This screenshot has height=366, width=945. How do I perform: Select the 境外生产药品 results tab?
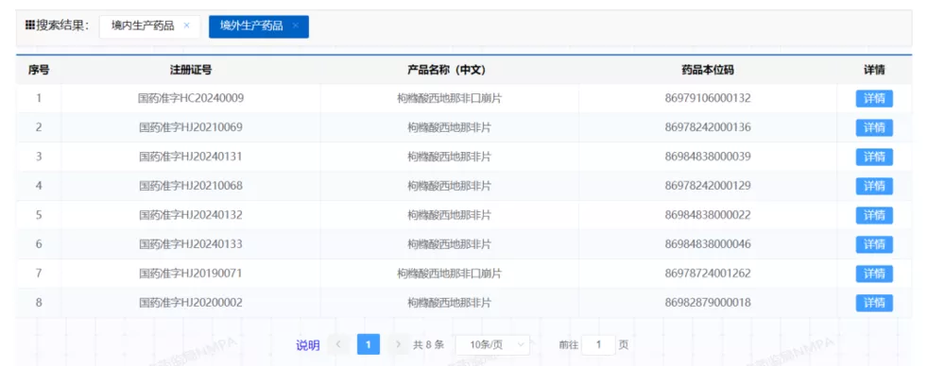pyautogui.click(x=252, y=25)
